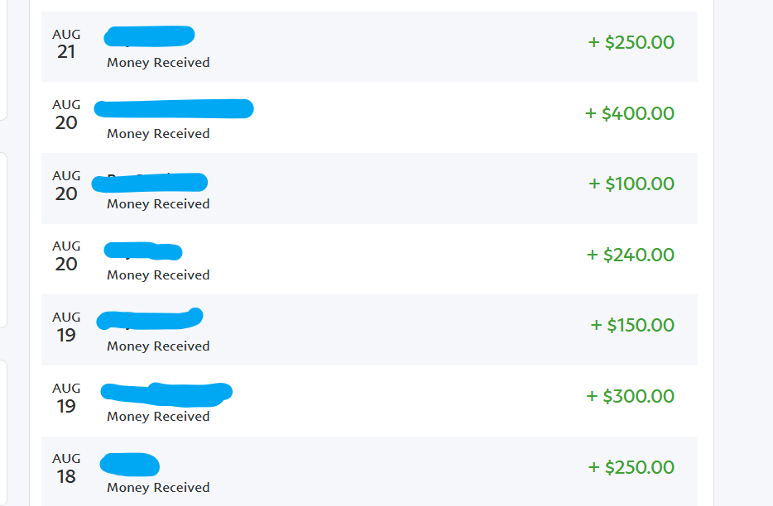Click Money Received label in $400.00 row
The width and height of the screenshot is (773, 506).
tap(158, 133)
